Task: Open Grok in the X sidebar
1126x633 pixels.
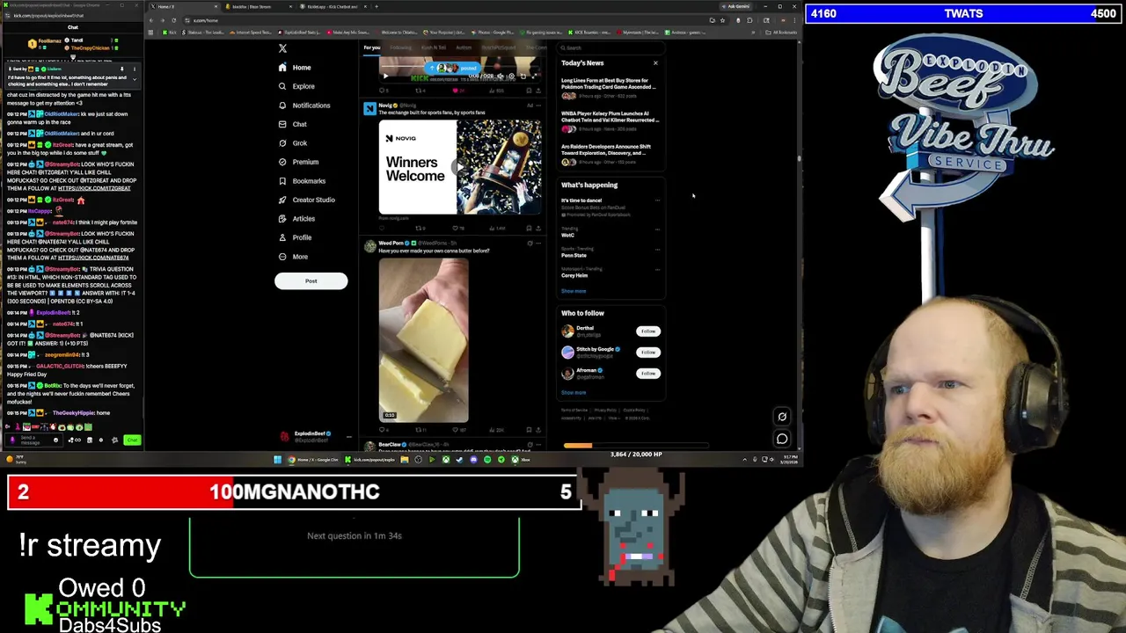Action: pos(293,143)
